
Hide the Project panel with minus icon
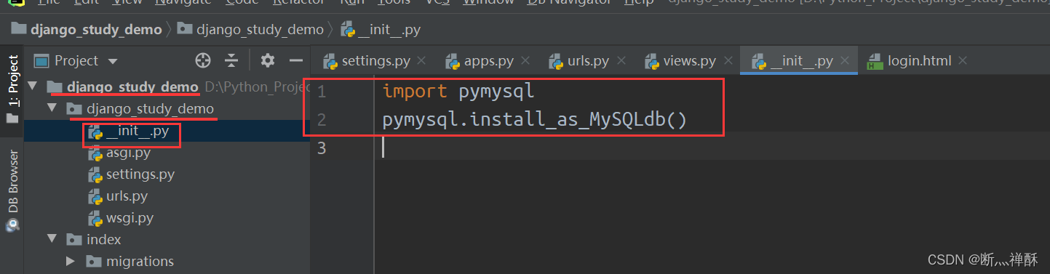point(295,60)
